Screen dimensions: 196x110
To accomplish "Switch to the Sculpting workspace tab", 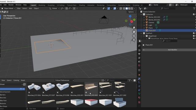I will pos(51,5).
